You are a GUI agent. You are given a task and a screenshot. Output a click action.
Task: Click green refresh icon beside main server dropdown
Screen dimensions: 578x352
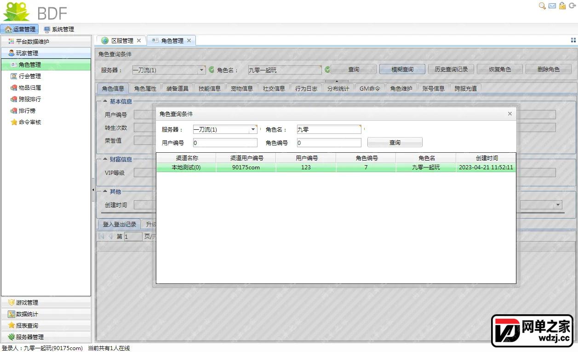[212, 69]
